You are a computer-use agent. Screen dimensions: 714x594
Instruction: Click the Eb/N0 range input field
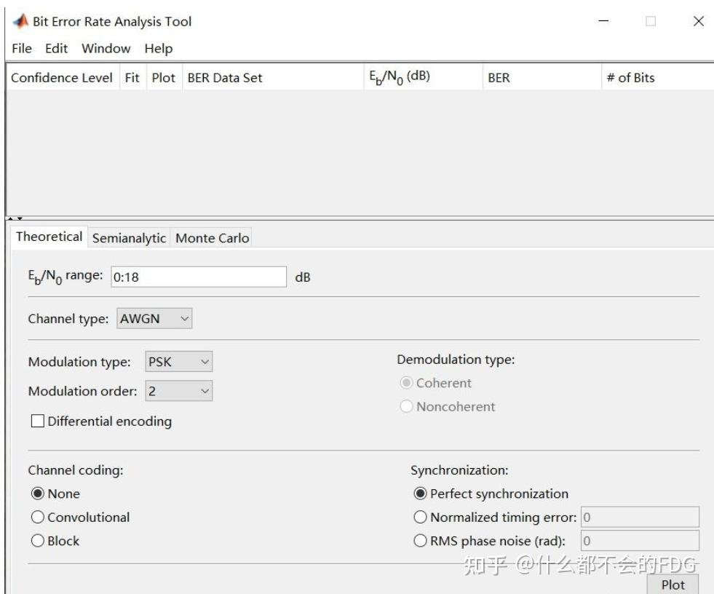tap(199, 277)
